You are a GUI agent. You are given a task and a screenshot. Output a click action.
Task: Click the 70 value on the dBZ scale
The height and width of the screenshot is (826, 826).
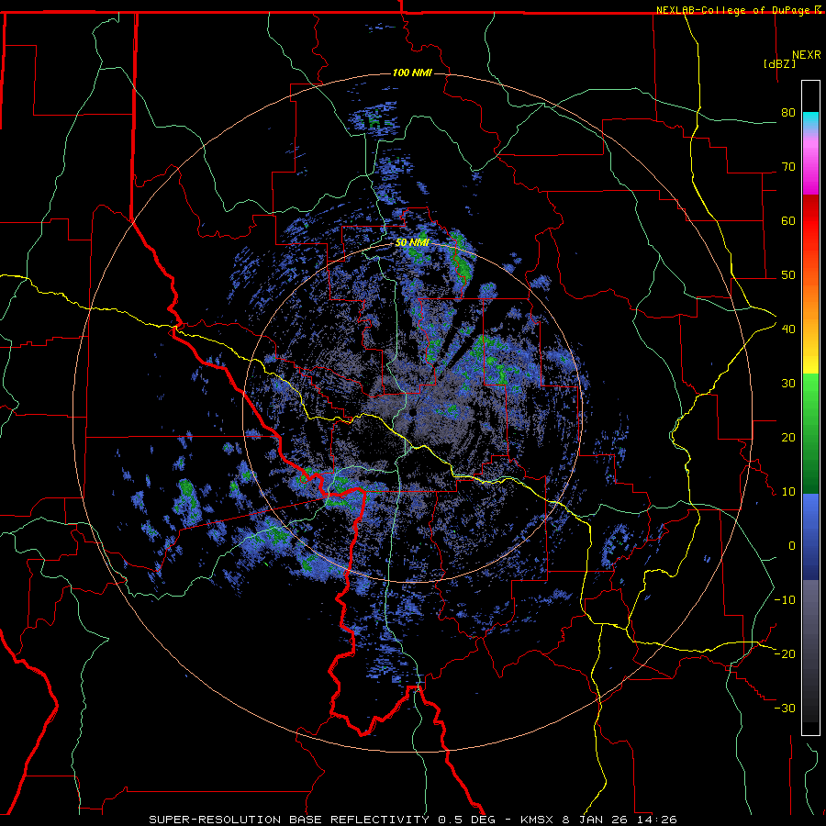pos(788,167)
